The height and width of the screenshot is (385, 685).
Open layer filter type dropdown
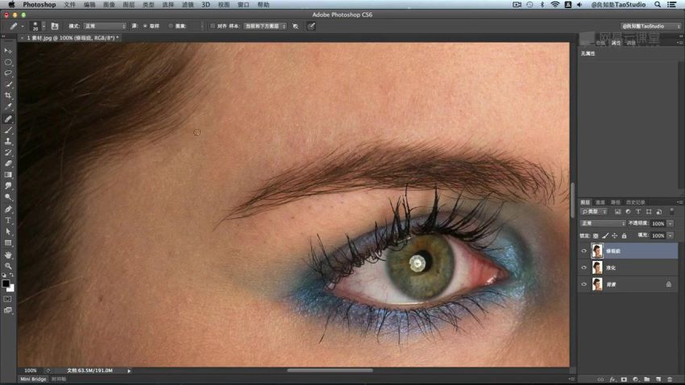pyautogui.click(x=594, y=212)
